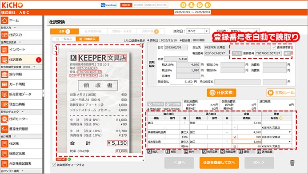Collapse the 取引入力 sidebar section
Viewport: 308px width, 174px height.
15,28
